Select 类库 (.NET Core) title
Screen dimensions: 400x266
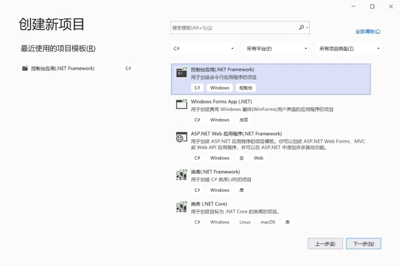point(209,204)
